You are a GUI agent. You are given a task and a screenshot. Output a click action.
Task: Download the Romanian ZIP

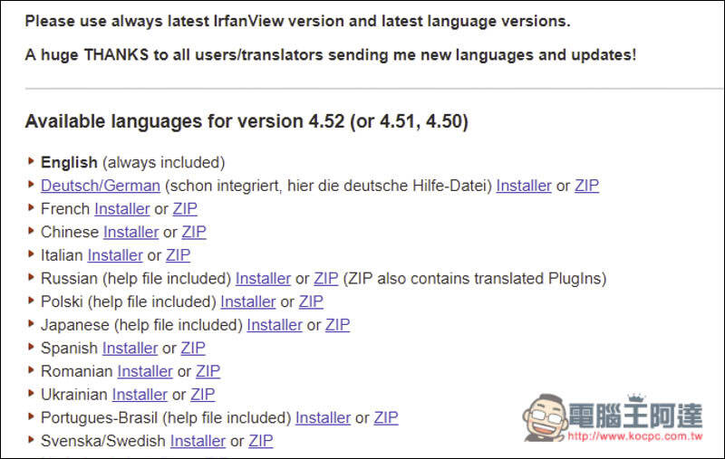208,371
